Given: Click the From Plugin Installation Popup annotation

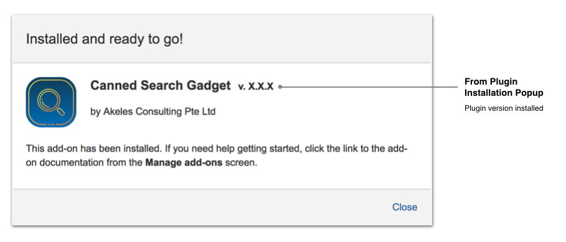Looking at the screenshot, I should [x=504, y=87].
